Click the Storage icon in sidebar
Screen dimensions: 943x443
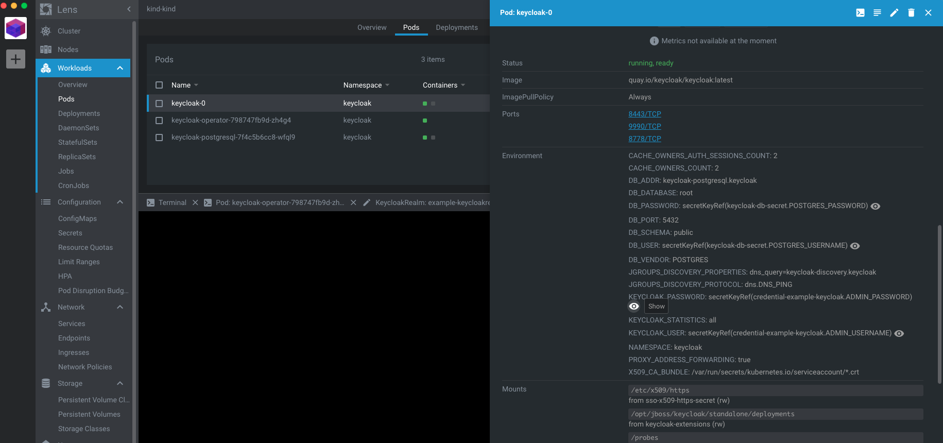pos(46,383)
